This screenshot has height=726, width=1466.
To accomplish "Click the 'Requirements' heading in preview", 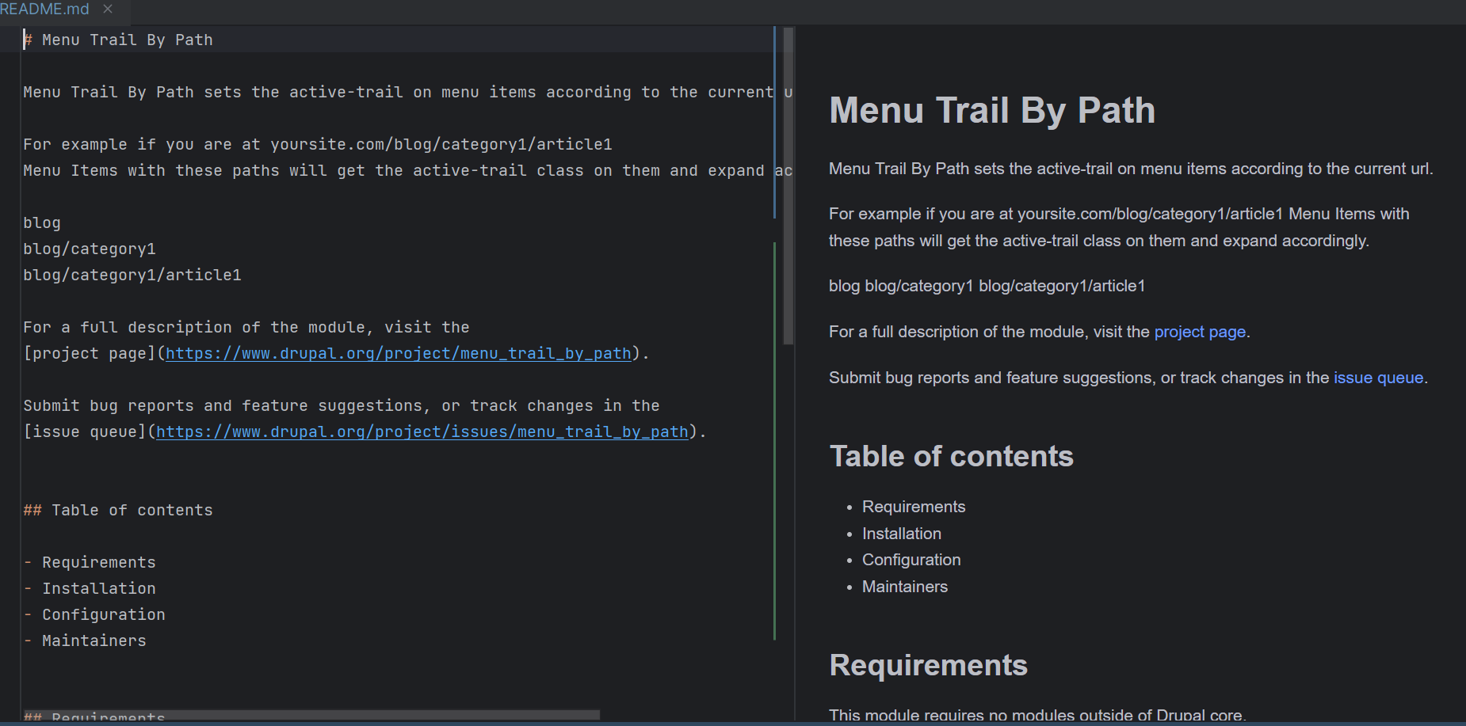I will [928, 666].
